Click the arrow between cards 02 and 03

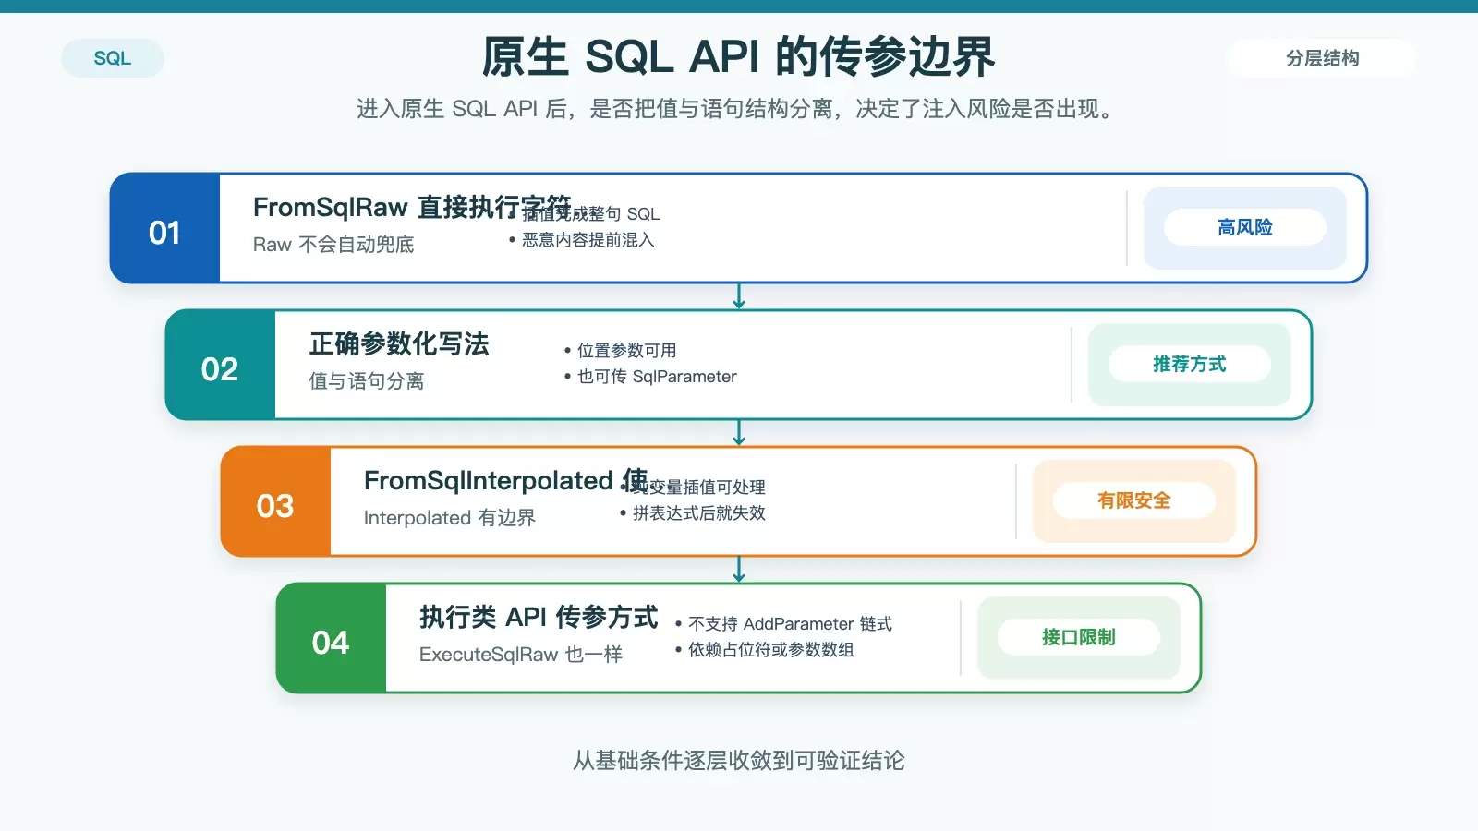point(739,433)
